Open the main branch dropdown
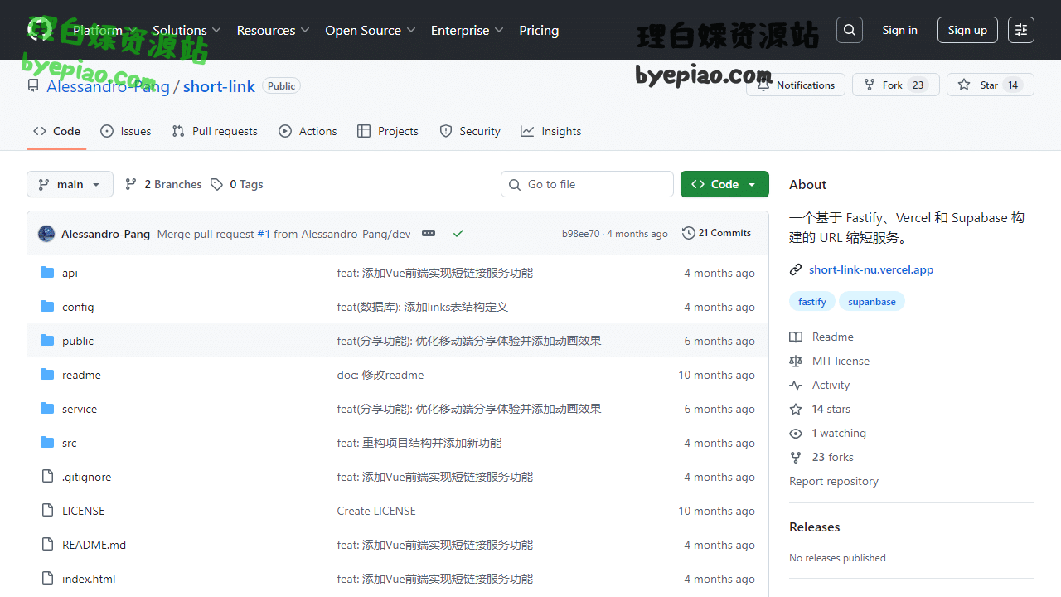 coord(70,184)
